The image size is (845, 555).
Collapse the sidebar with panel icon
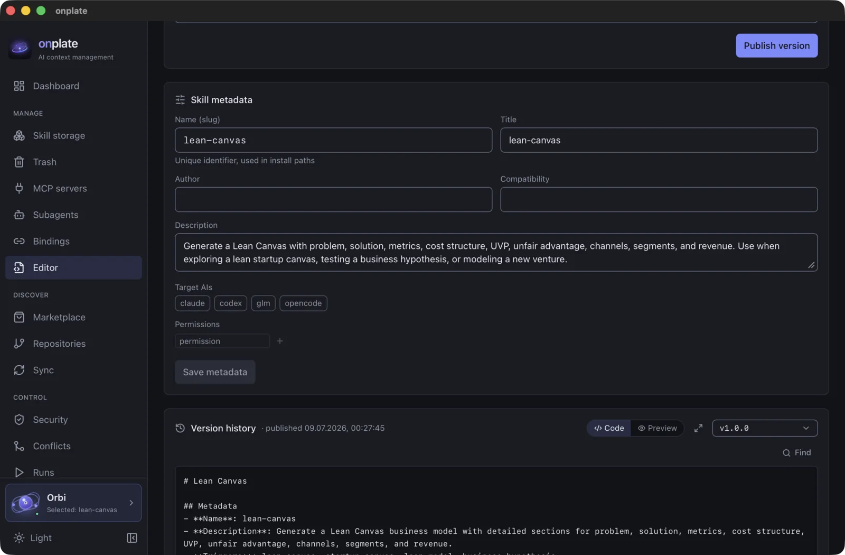(x=132, y=538)
